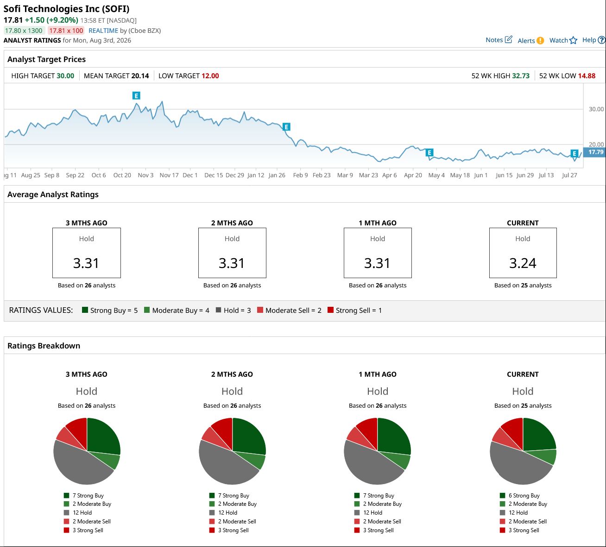Click the 3.31 rating box under 1 MTH AGO
Screen dimensions: 606x547
378,253
